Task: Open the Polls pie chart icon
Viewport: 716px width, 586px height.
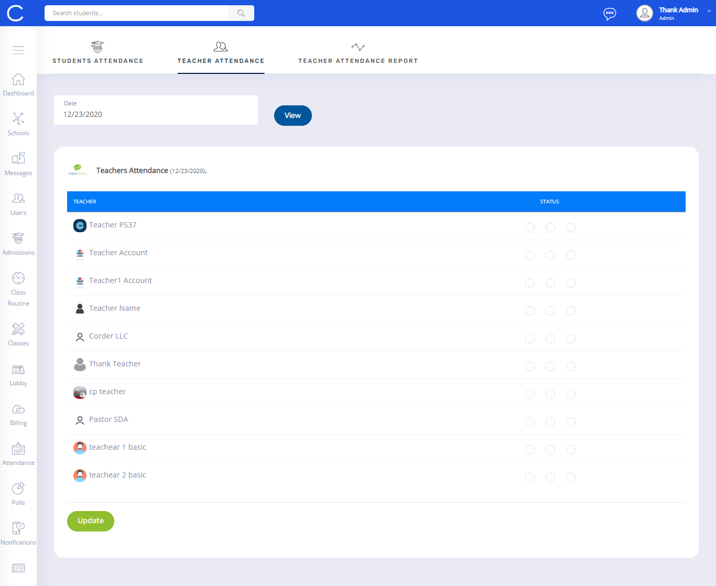Action: pos(18,489)
